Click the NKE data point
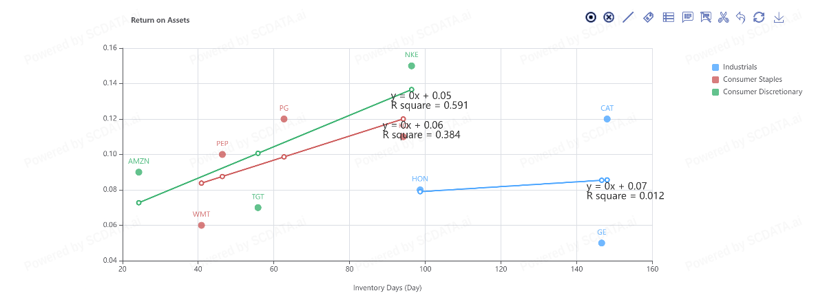 412,66
